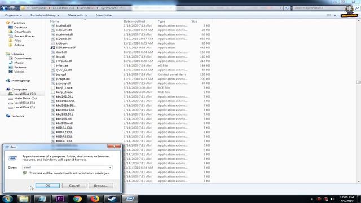
Task: Open Adobe Premiere Pro from taskbar
Action: [x=60, y=198]
